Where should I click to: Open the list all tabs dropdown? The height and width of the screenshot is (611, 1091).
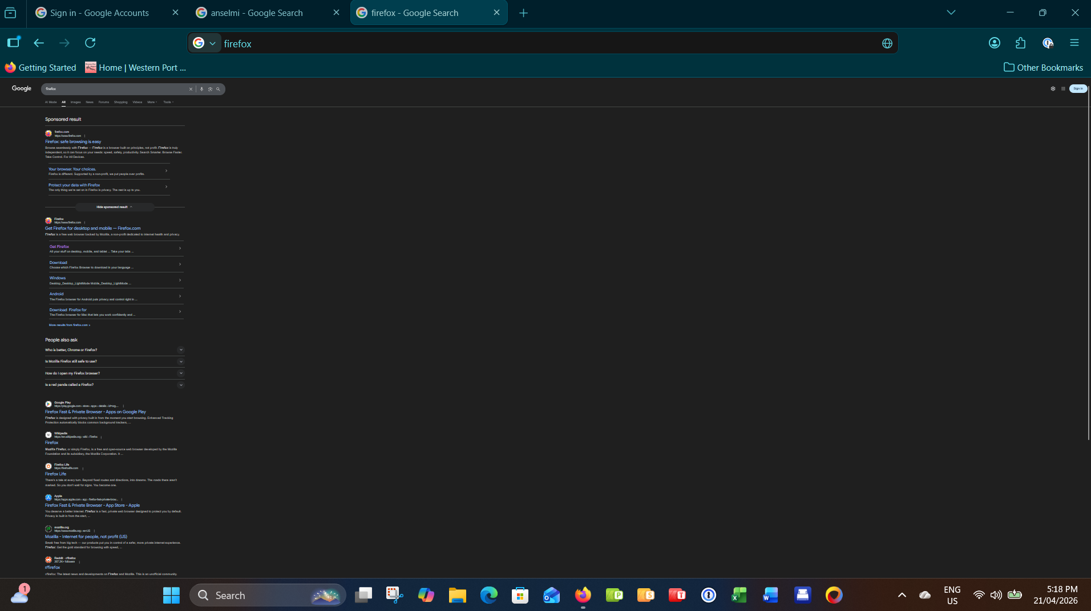[951, 13]
